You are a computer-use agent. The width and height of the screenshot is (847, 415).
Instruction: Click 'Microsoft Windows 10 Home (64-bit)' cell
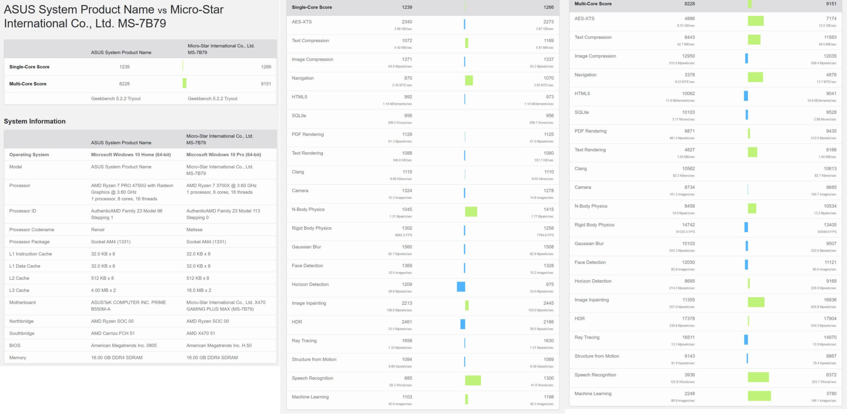pyautogui.click(x=131, y=155)
